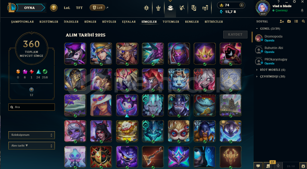Click the yellow exclamation alert icon

pos(54,8)
